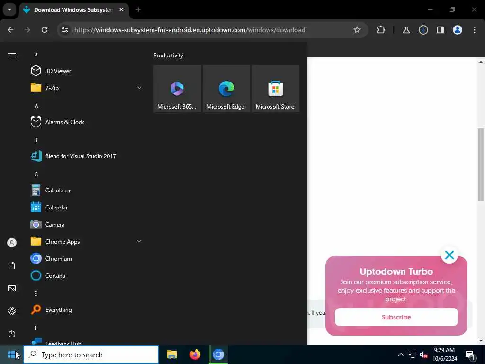
Task: Open Documents from Start sidebar
Action: [x=12, y=265]
